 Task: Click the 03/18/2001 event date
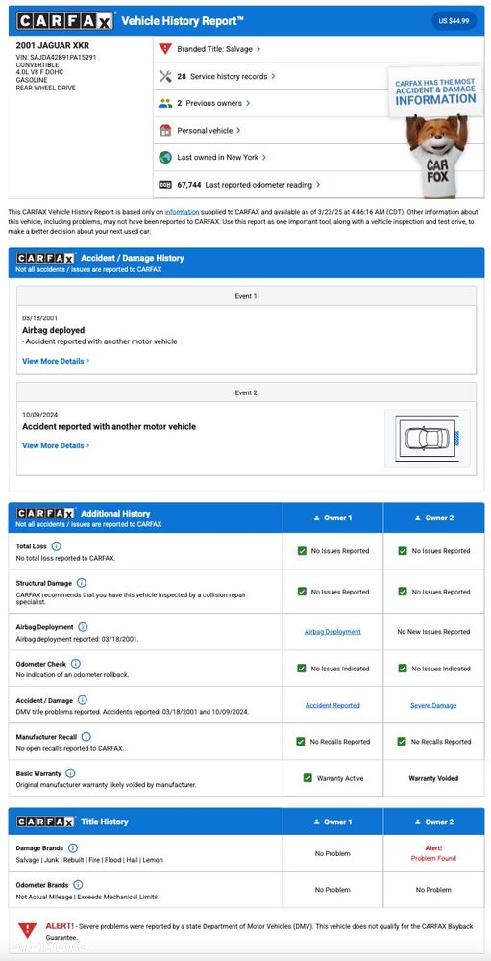pyautogui.click(x=39, y=318)
